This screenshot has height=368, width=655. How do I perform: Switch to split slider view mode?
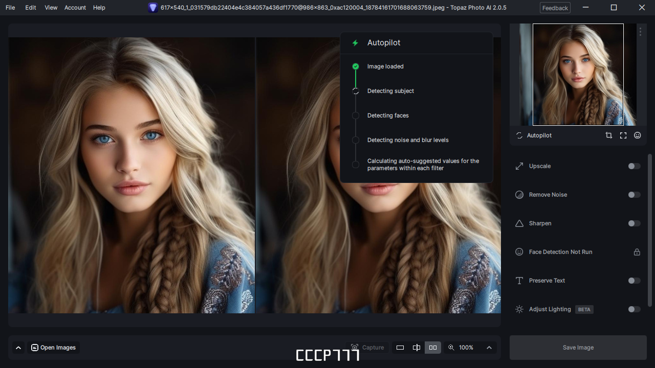[x=417, y=348]
